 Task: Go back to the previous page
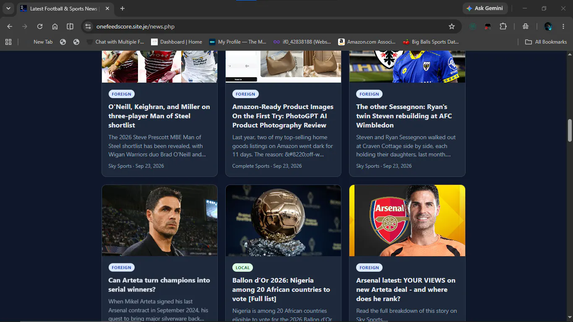[x=10, y=26]
